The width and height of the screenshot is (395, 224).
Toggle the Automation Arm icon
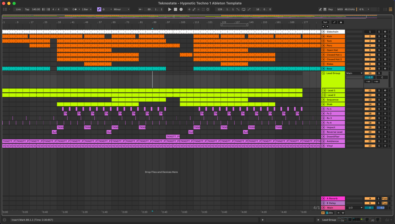tap(194, 9)
